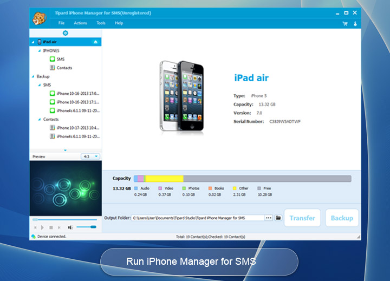This screenshot has height=281, width=390.
Task: Click the 10.28 GB free value
Action: 265,194
